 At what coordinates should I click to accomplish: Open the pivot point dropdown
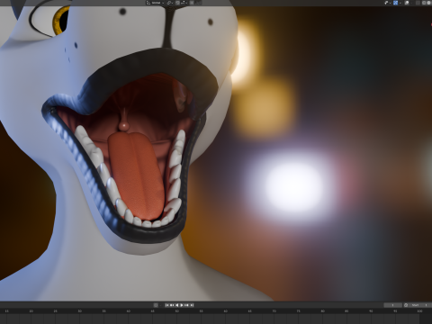pyautogui.click(x=171, y=3)
